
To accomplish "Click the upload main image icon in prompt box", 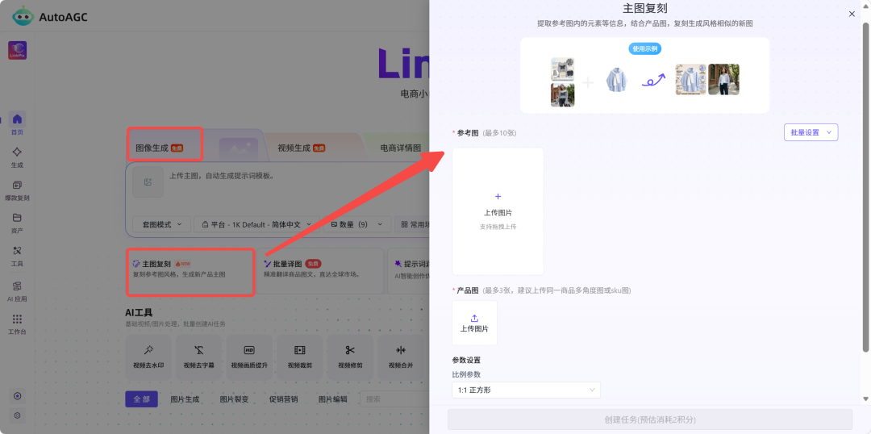I will (148, 182).
